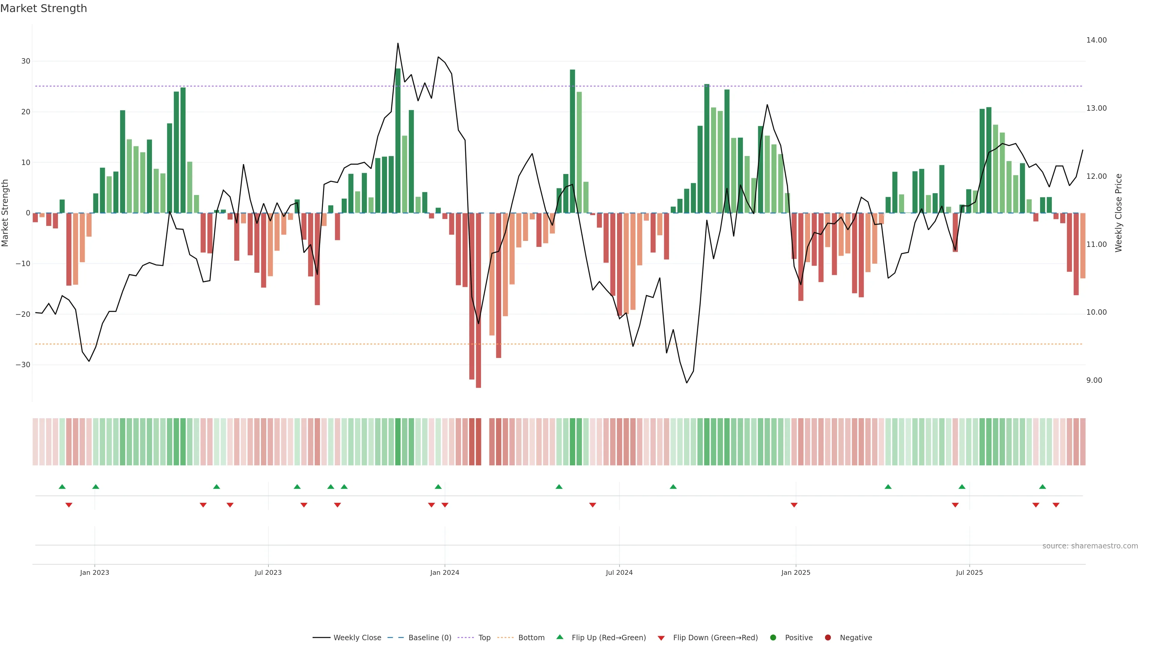
Task: Click the 14.00 Weekly Close Price tick label
Action: [x=1096, y=40]
